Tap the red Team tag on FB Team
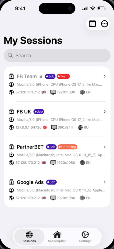Screen dimensions: 114x249 63,76
